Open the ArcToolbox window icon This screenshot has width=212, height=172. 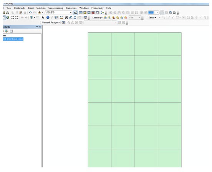pyautogui.click(x=93, y=13)
